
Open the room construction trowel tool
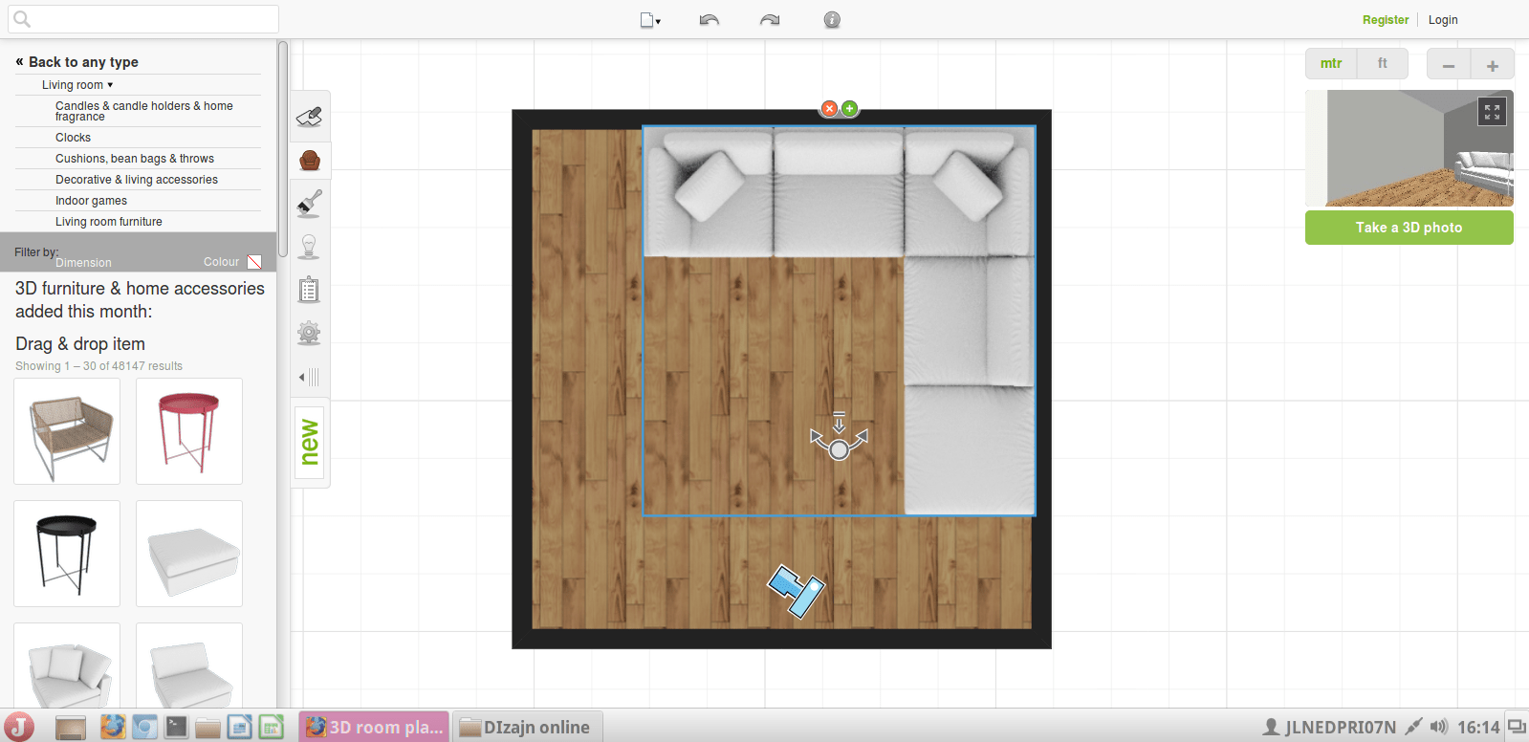(x=309, y=117)
